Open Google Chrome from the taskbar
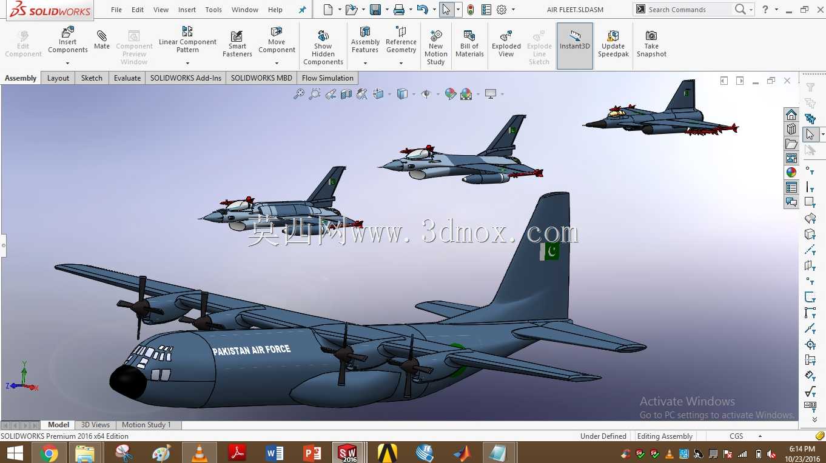Screen dimensions: 826x463 (x=49, y=453)
